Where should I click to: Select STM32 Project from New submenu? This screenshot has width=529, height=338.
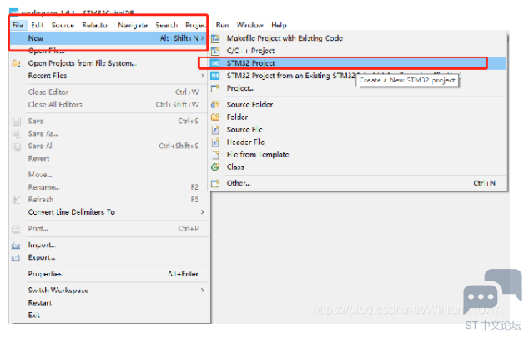point(251,63)
